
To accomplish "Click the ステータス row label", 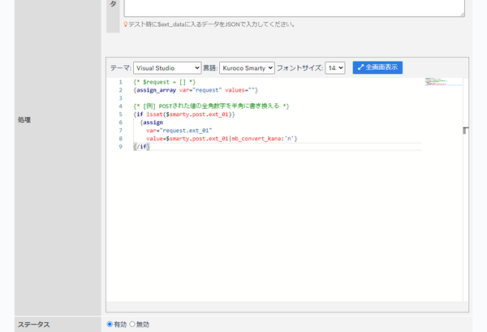I will click(33, 325).
